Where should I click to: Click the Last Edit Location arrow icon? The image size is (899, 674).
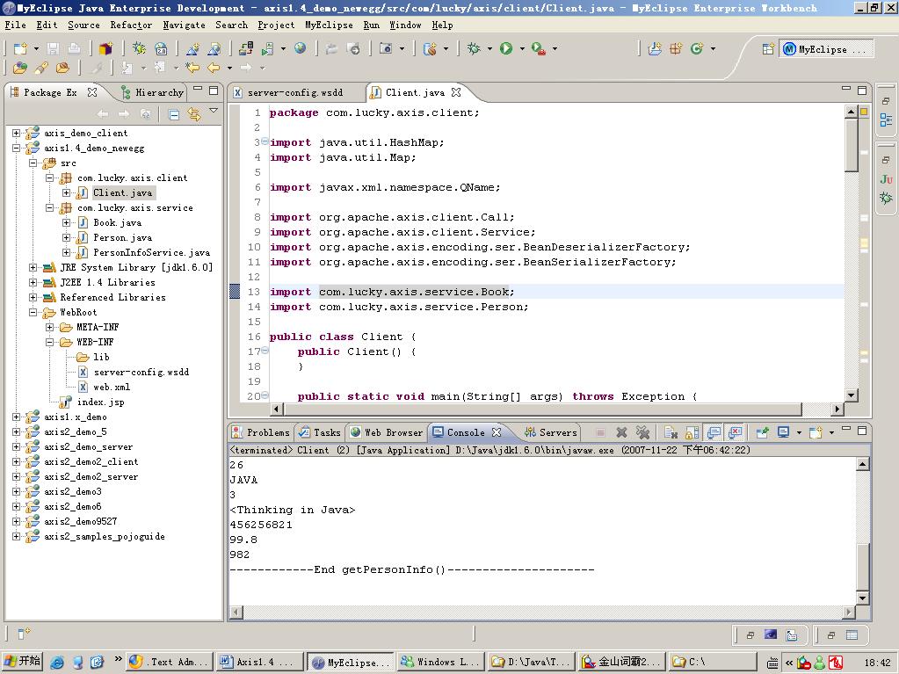[192, 68]
